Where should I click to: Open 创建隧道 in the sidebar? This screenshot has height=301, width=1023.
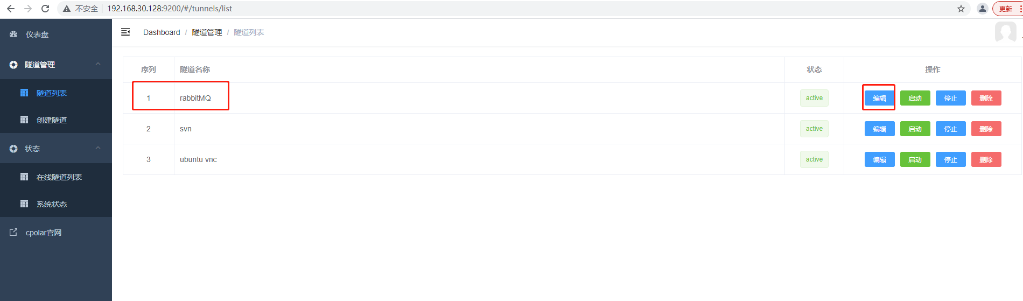click(x=52, y=120)
